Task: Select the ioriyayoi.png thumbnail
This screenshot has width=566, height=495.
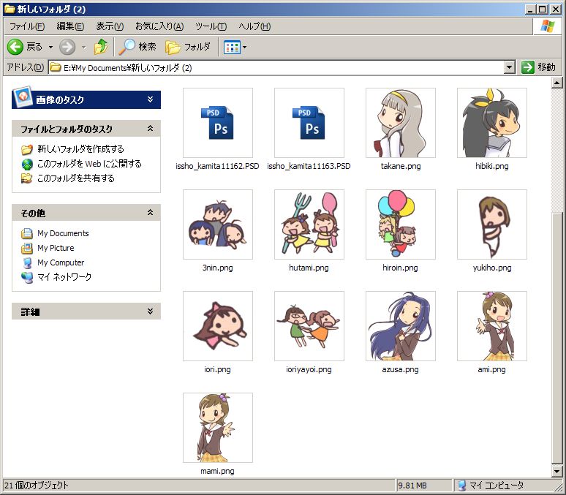Action: pyautogui.click(x=309, y=326)
